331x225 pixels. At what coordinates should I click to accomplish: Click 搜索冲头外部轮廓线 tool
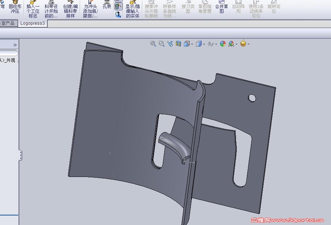[151, 9]
